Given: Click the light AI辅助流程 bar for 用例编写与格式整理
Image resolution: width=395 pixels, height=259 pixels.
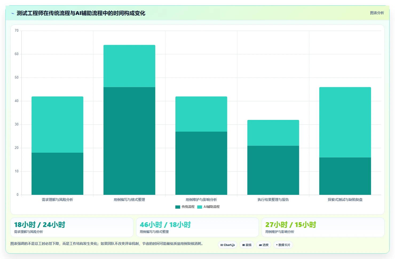Looking at the screenshot, I should (129, 66).
